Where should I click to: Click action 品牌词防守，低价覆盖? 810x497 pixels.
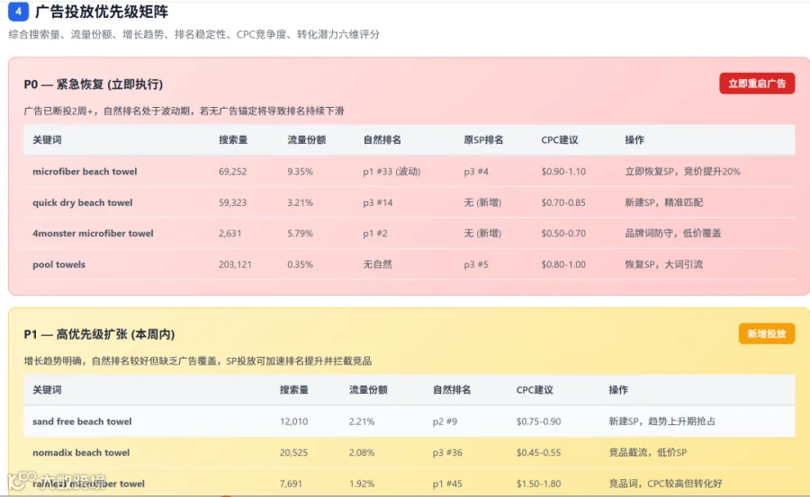point(672,234)
